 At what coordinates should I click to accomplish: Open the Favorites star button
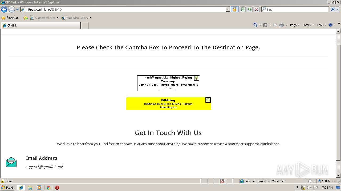click(x=10, y=18)
